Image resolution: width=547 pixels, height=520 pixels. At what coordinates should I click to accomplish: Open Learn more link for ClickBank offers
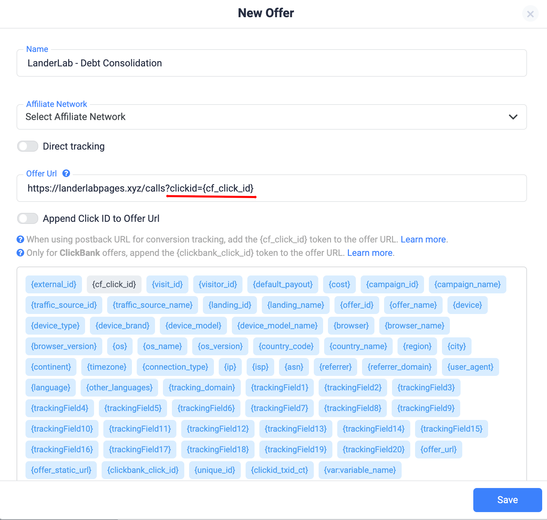coord(370,253)
